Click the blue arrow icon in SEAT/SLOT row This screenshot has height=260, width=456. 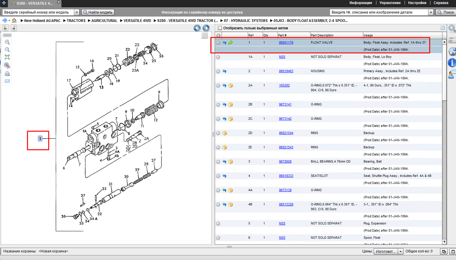224,176
